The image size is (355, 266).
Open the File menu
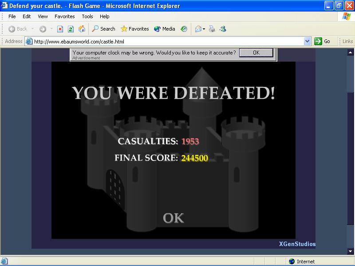click(12, 16)
